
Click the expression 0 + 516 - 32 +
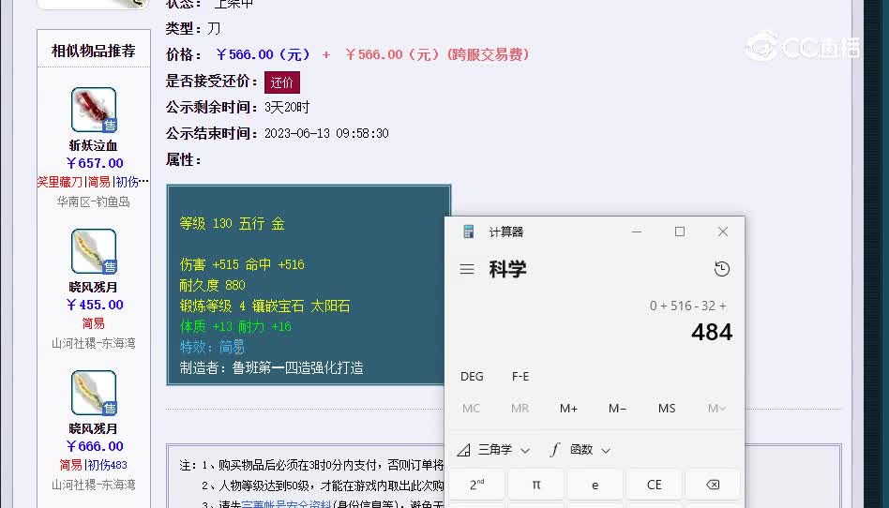[x=687, y=306]
